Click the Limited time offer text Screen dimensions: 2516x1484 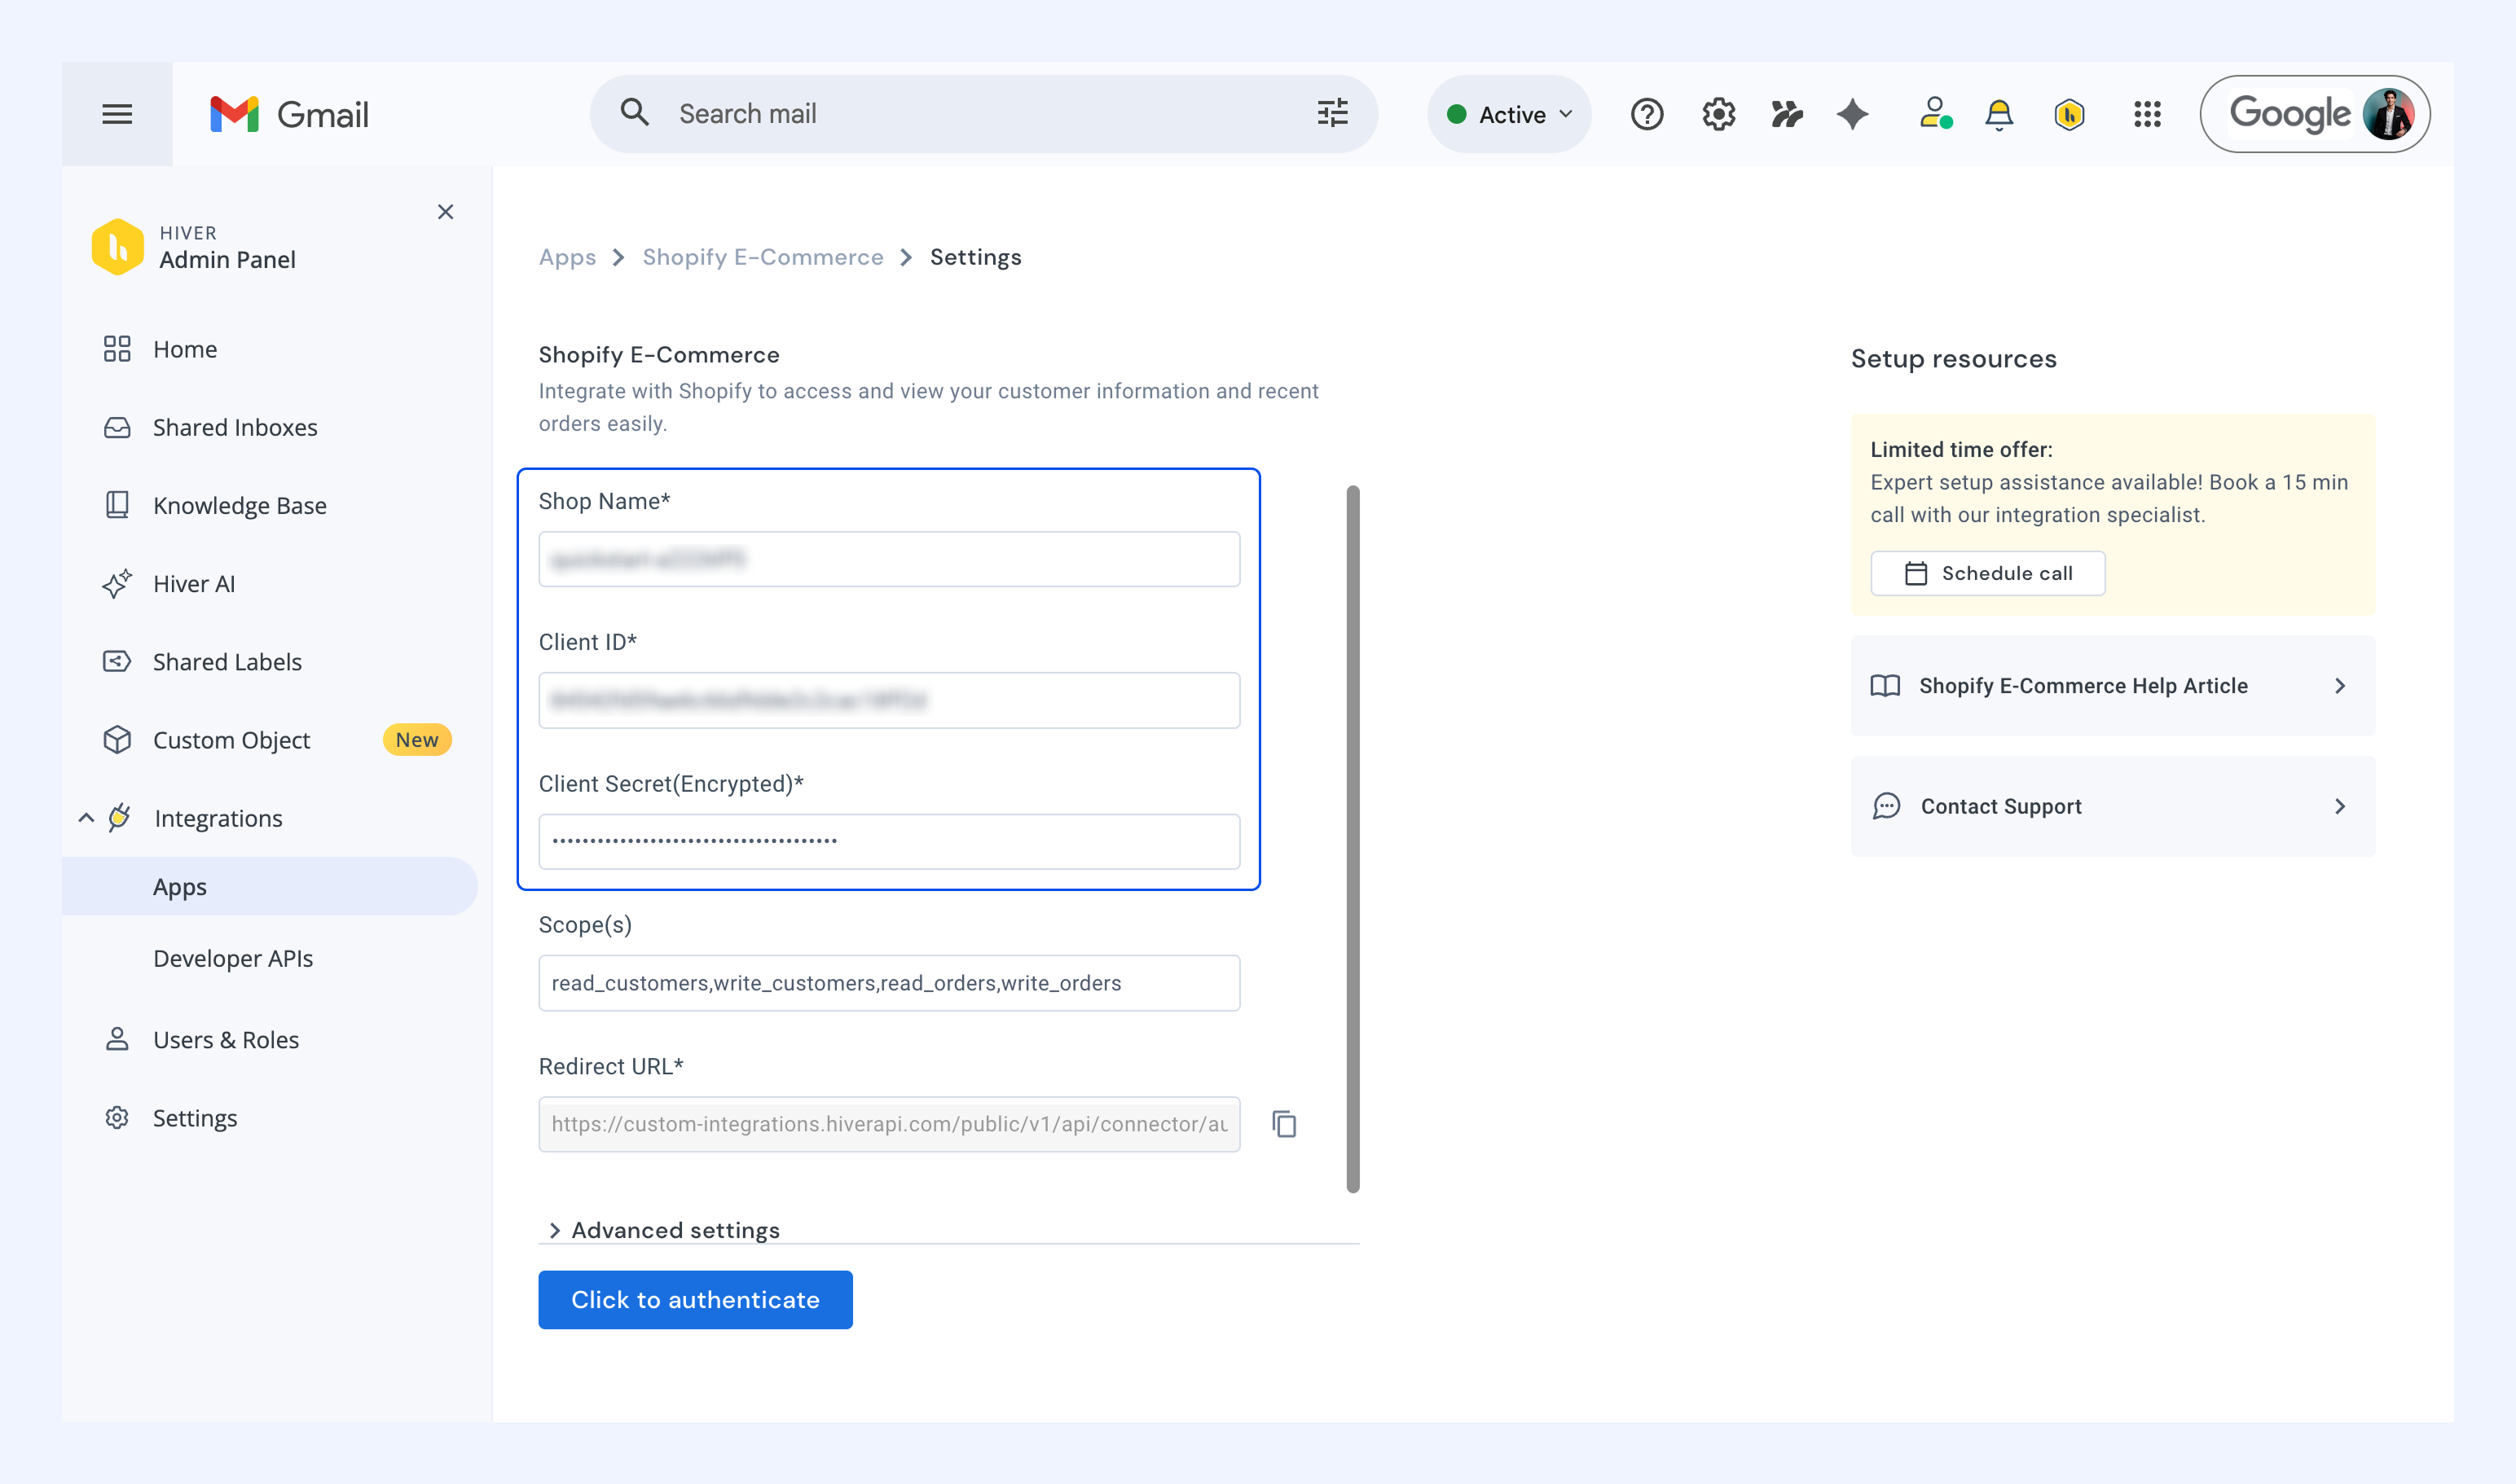coord(1962,450)
